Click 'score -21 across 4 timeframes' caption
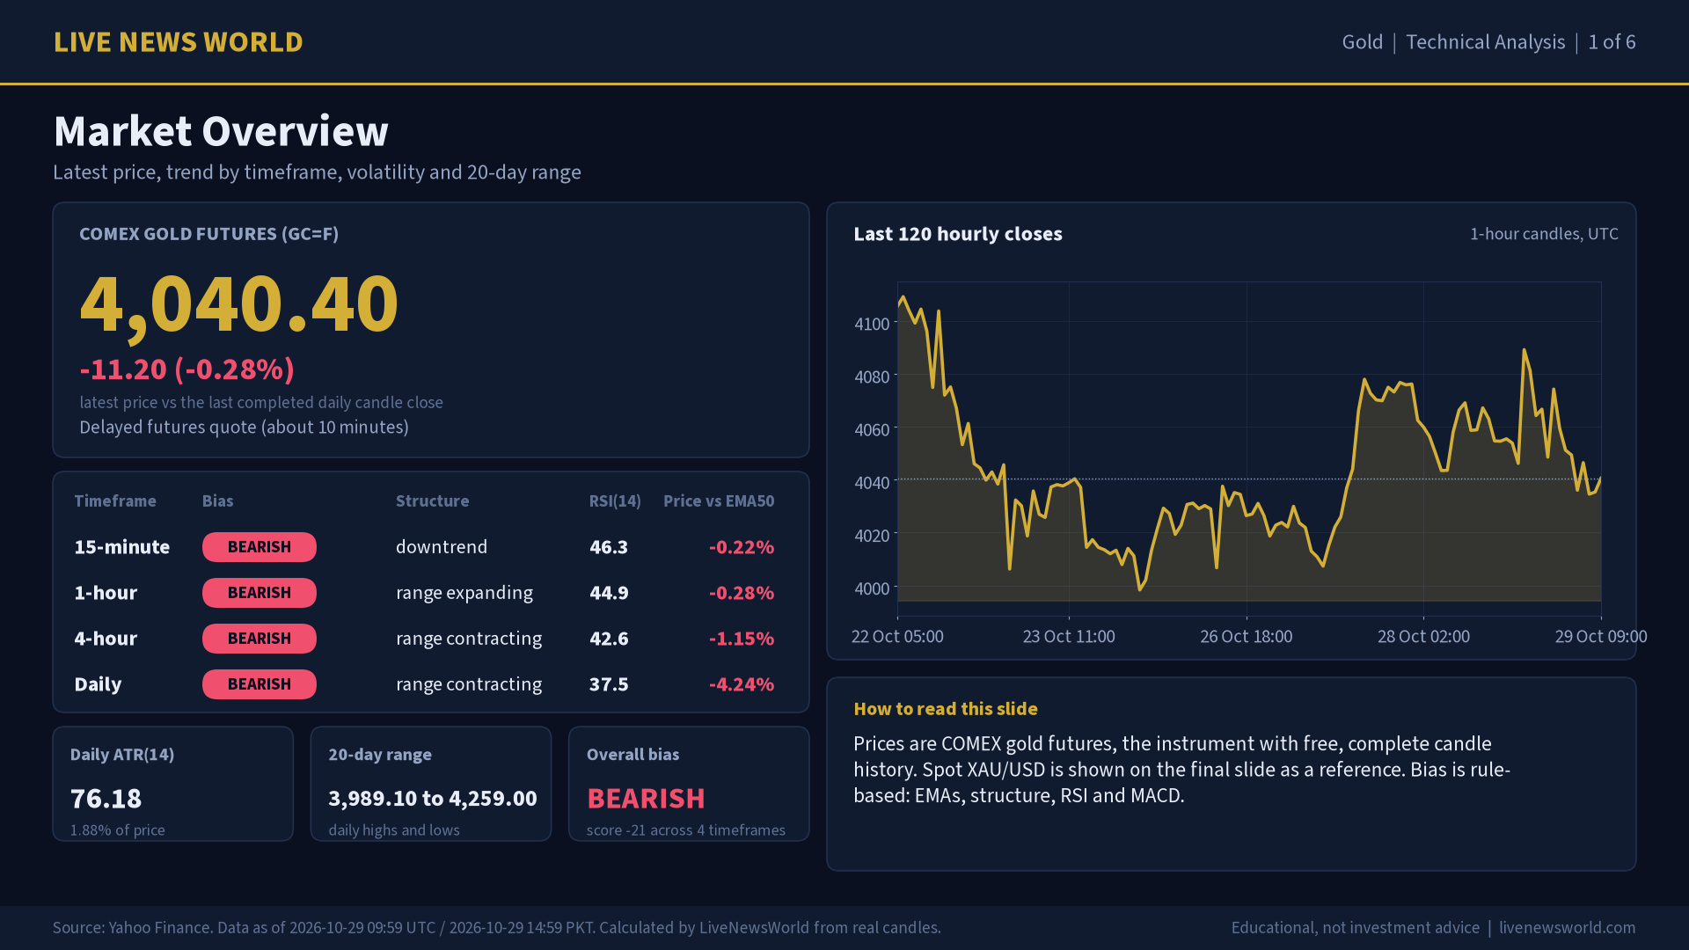 (x=686, y=830)
